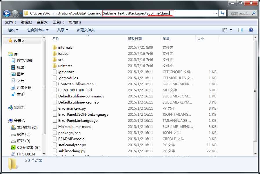
Task: Click the refresh button next to address bar
Action: 222,13
